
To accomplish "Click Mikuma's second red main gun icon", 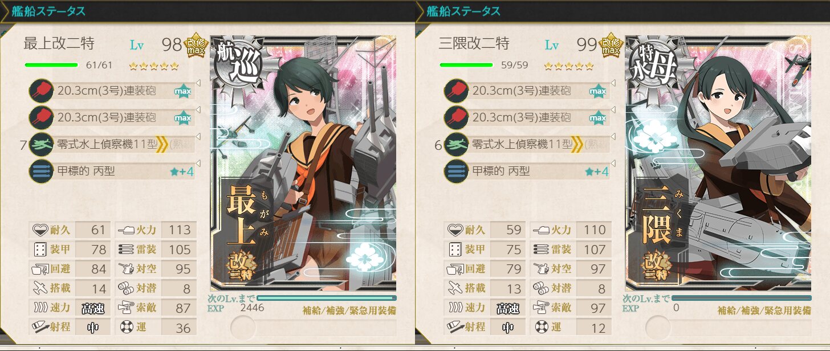I will click(x=456, y=118).
